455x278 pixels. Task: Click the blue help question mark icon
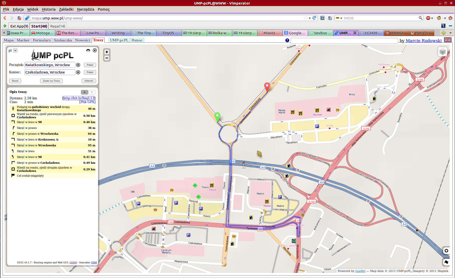(287, 40)
